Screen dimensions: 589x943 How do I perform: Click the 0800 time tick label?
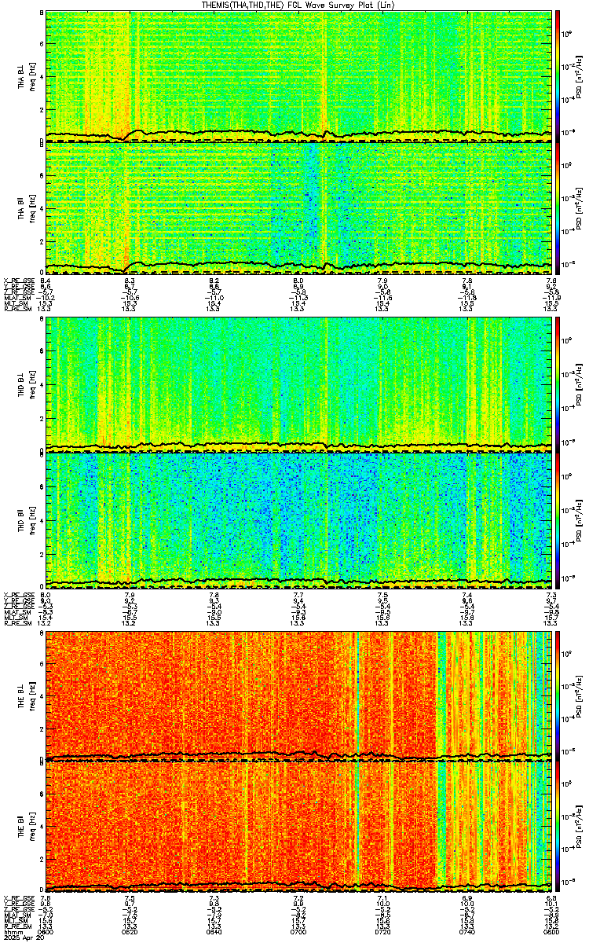tap(551, 933)
